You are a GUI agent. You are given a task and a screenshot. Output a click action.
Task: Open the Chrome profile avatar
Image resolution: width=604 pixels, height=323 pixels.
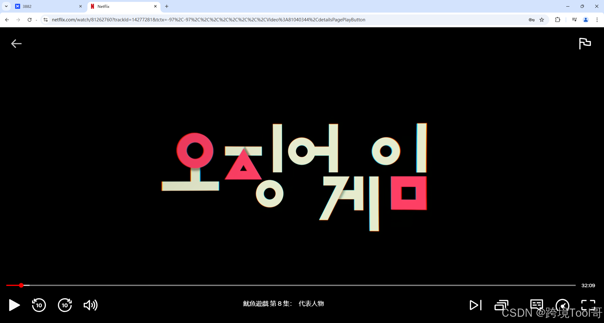(586, 20)
